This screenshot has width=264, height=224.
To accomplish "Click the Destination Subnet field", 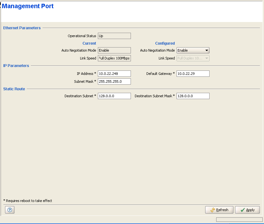I will [x=114, y=96].
